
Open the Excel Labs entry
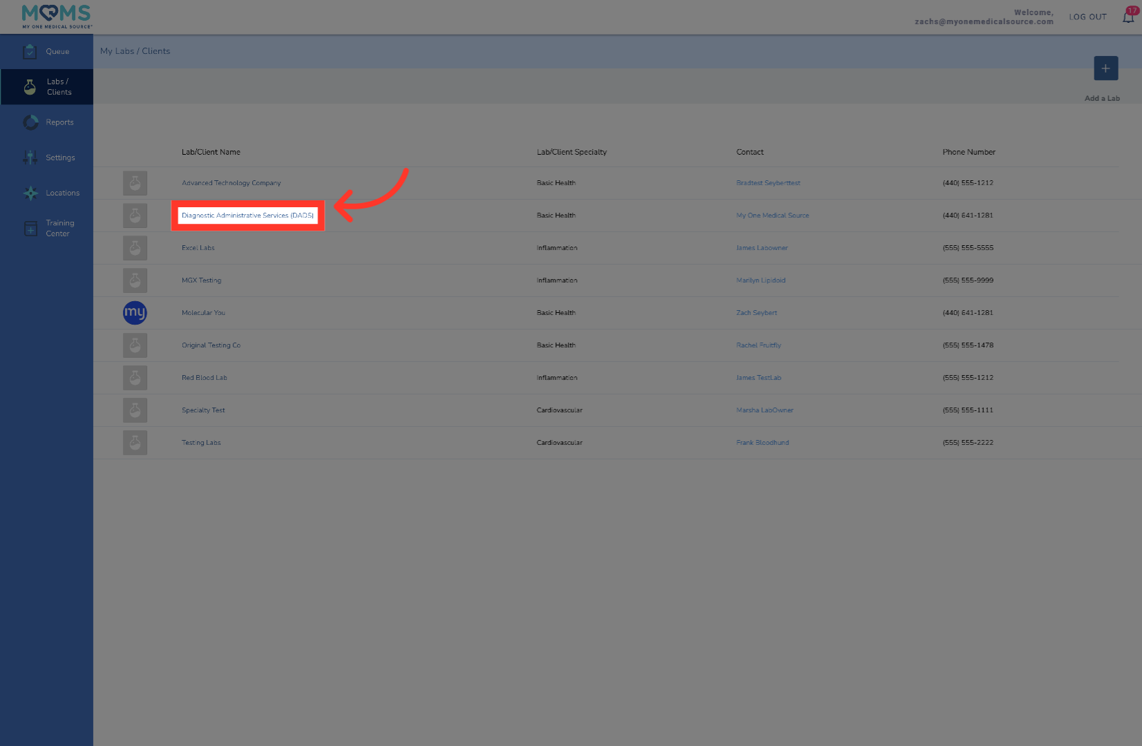pyautogui.click(x=198, y=248)
